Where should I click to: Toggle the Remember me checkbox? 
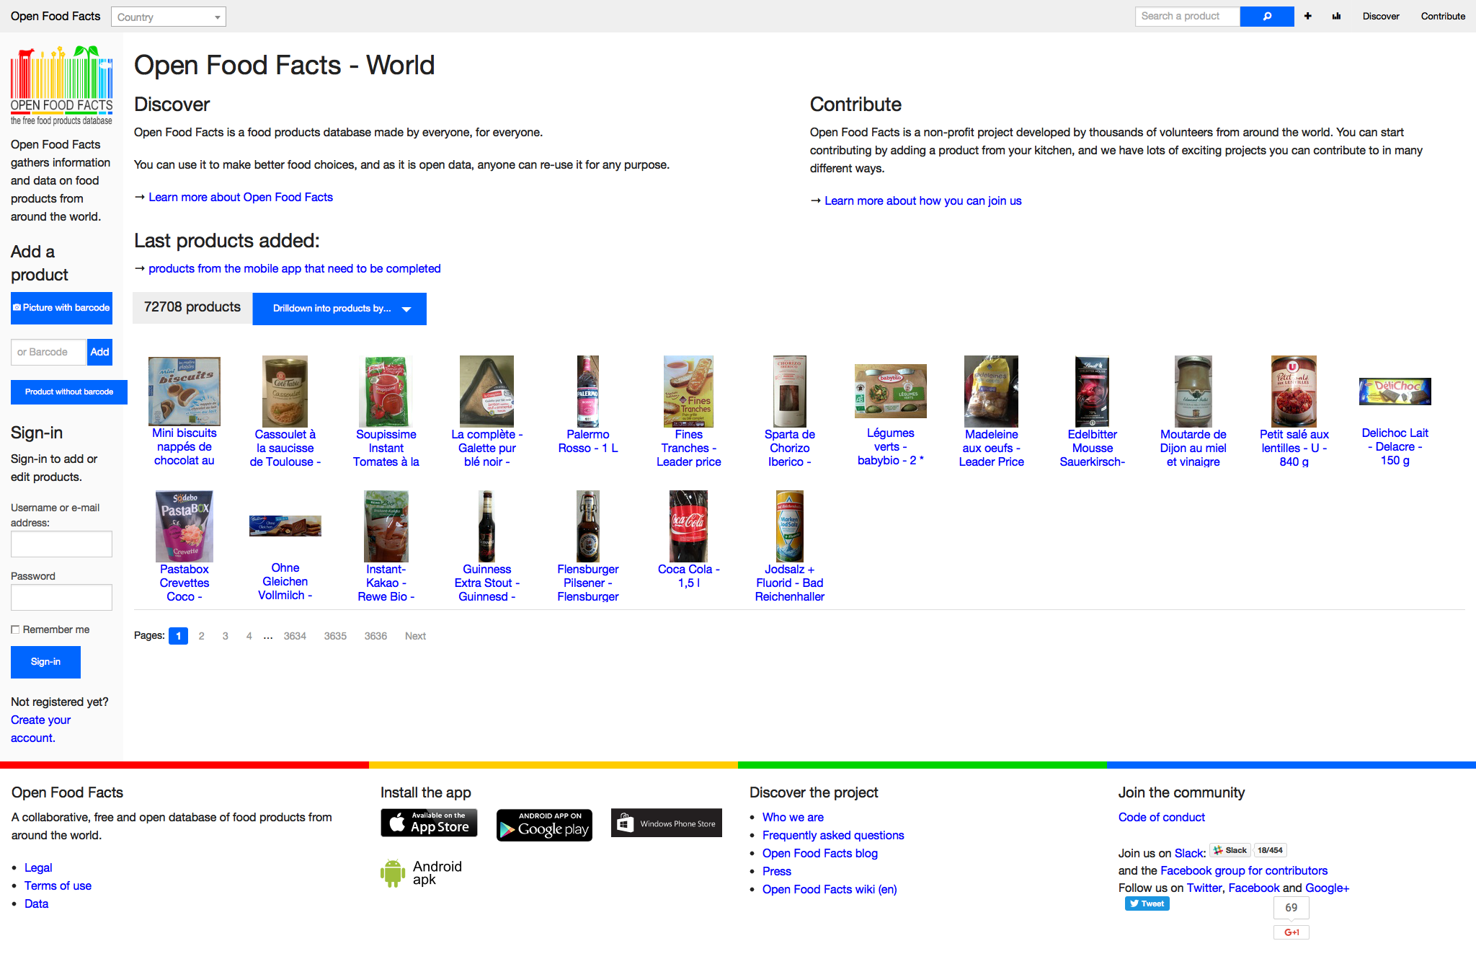[x=15, y=629]
